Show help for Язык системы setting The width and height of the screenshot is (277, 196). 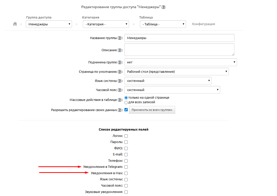click(x=120, y=81)
